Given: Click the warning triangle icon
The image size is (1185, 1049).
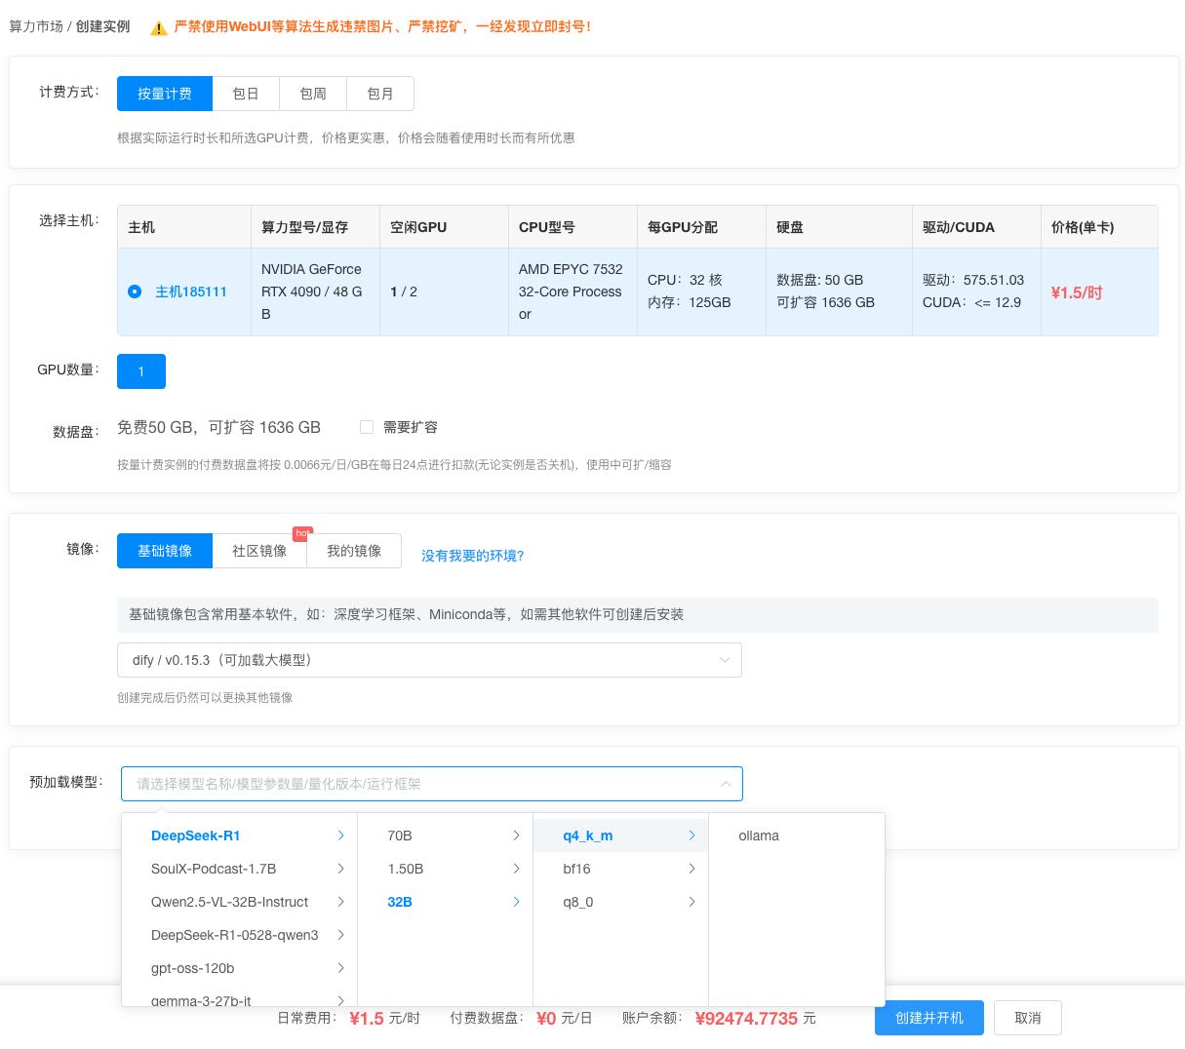Looking at the screenshot, I should (x=158, y=27).
